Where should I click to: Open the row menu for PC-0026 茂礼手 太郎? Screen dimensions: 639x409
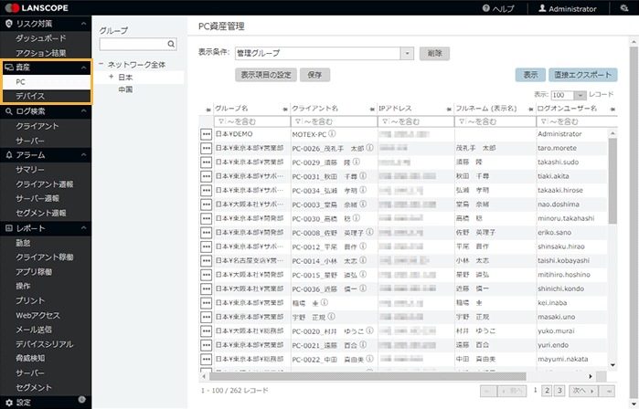click(x=207, y=148)
